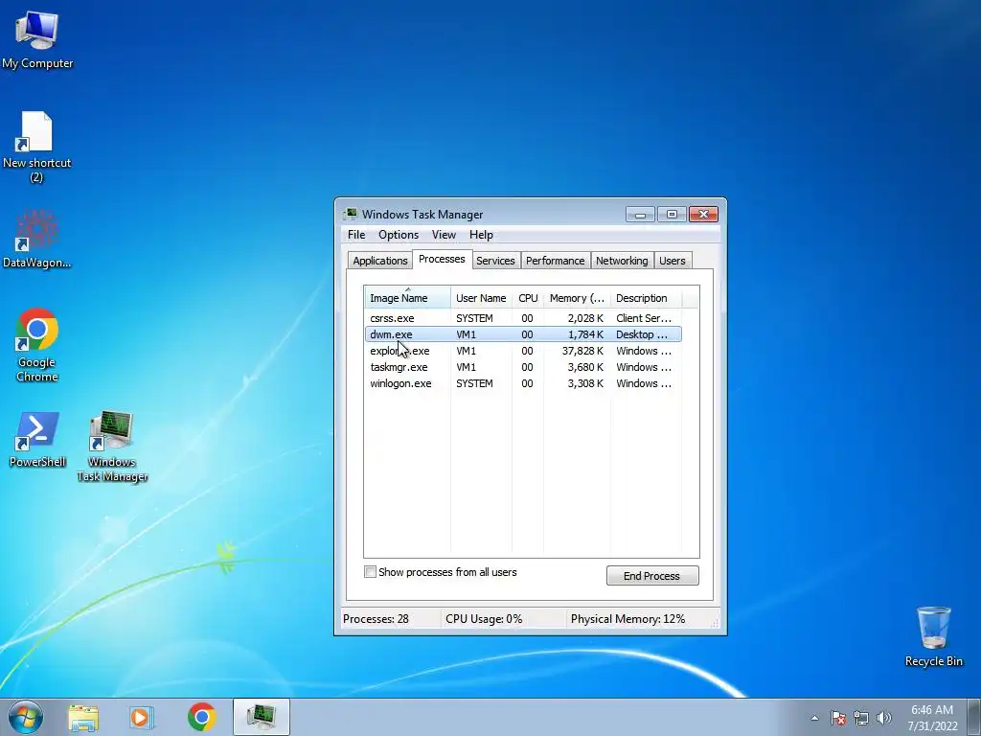Click Processes: 28 in the status bar
Viewport: 981px width, 736px height.
[376, 619]
